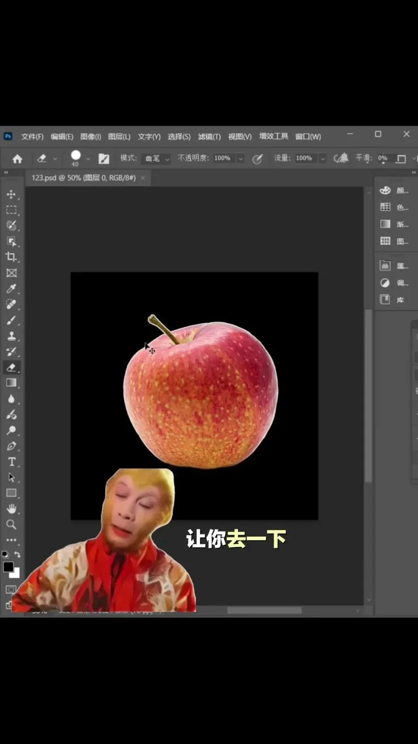Select the History Brush tool
The width and height of the screenshot is (418, 744).
pyautogui.click(x=11, y=352)
